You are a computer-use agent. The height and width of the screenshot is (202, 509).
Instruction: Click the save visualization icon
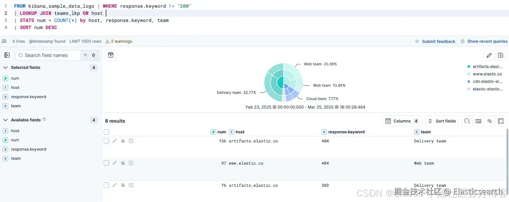click(500, 55)
